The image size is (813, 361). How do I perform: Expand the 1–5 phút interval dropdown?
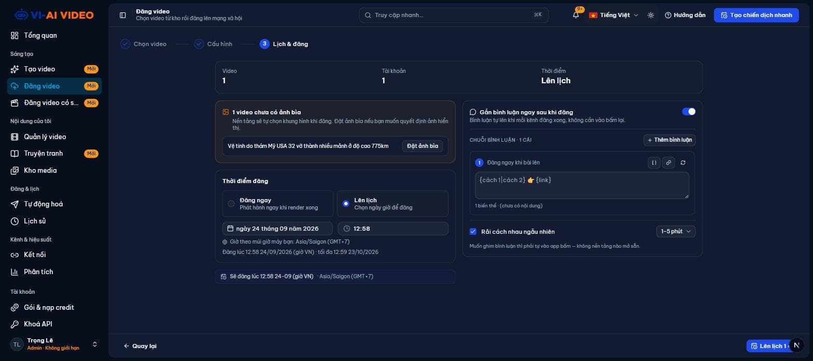click(x=676, y=231)
